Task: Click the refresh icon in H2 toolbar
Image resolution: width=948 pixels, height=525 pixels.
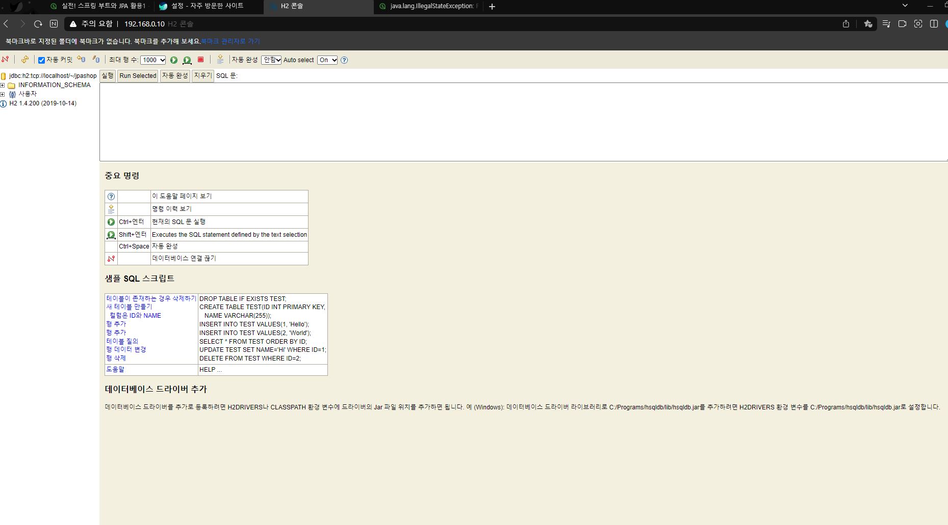Action: [24, 60]
